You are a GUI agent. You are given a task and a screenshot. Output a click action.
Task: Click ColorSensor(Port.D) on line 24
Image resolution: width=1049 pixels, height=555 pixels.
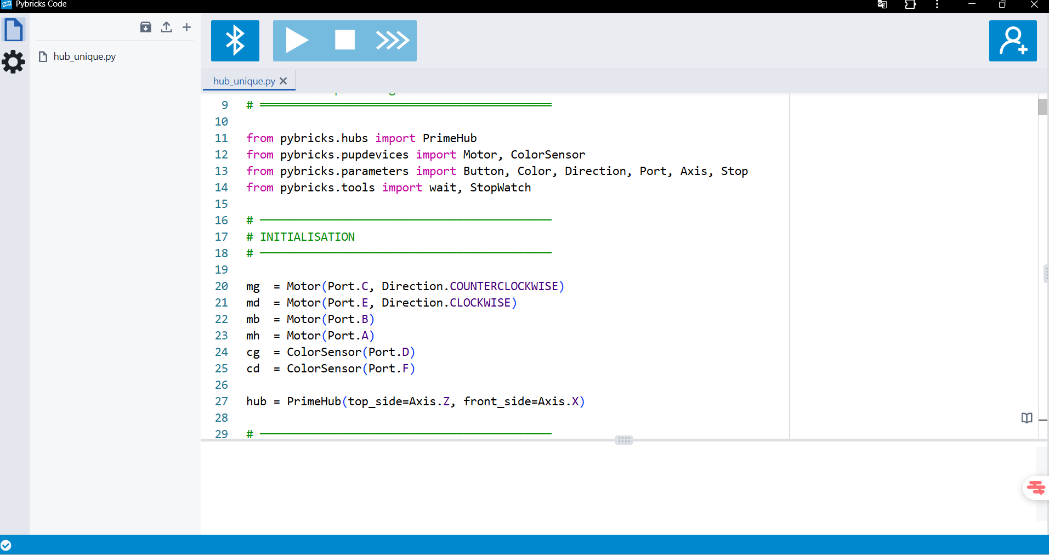pyautogui.click(x=351, y=352)
